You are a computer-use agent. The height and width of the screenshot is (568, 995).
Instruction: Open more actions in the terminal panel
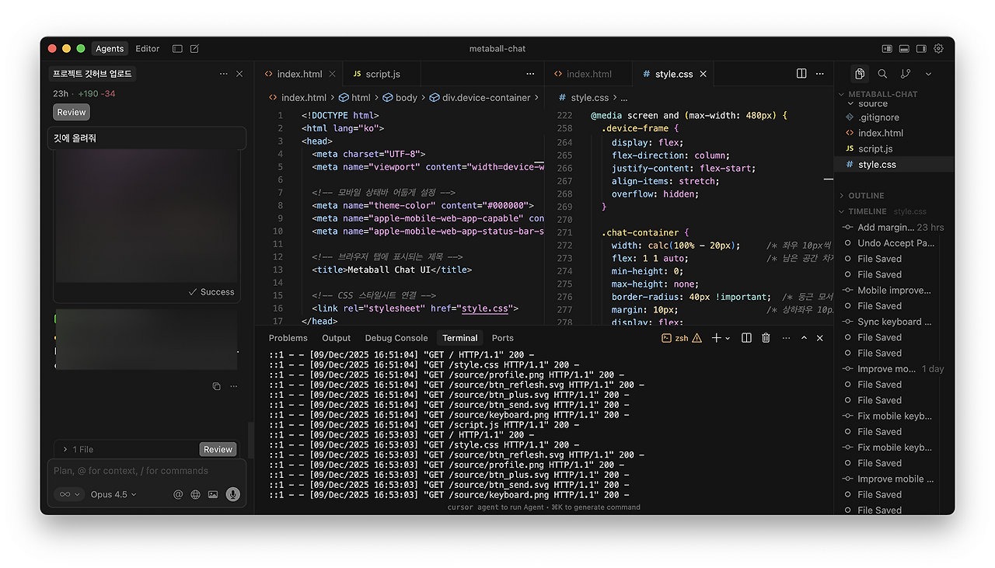tap(786, 338)
